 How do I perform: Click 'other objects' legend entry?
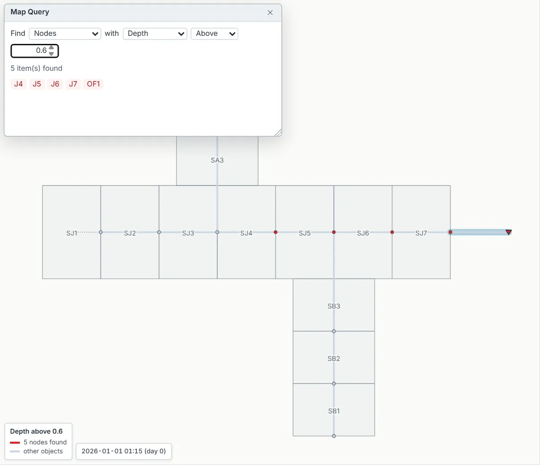point(43,451)
